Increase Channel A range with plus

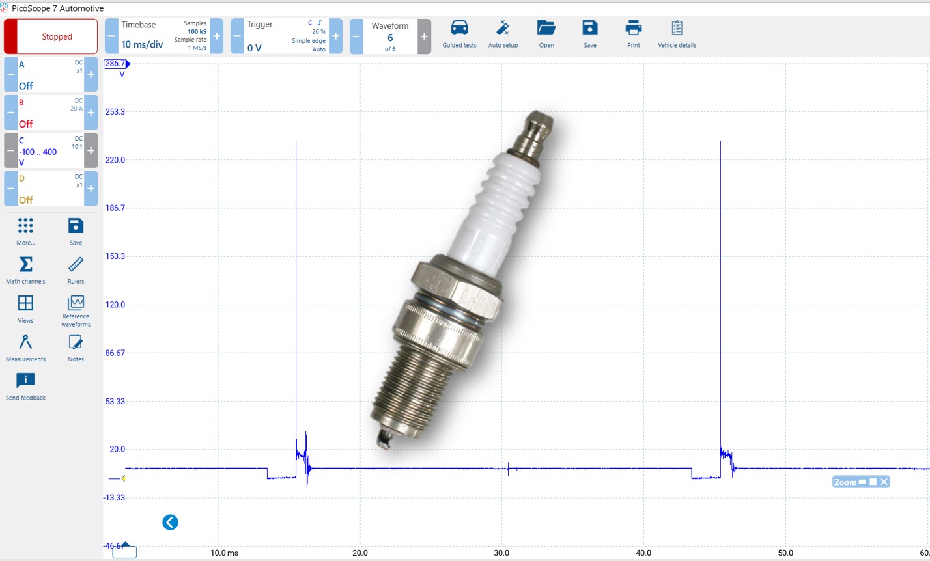91,75
